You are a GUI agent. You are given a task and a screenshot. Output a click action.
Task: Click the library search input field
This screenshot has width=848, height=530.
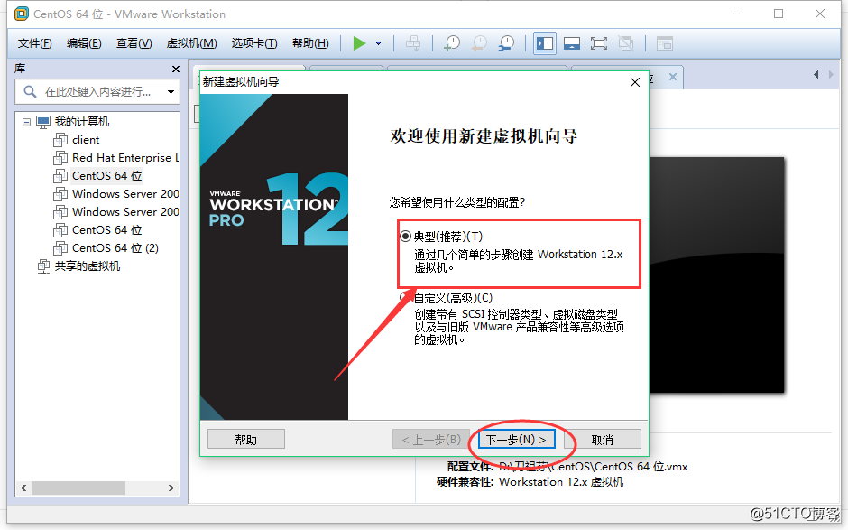pos(97,91)
